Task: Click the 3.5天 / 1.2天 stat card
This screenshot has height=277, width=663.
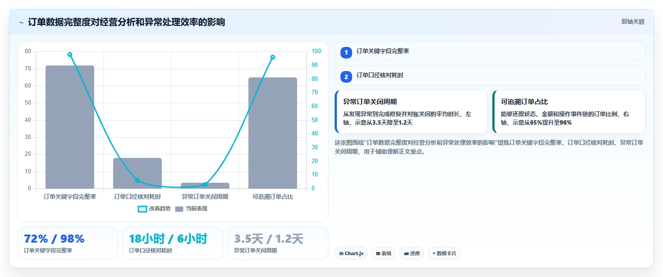Action: click(278, 243)
